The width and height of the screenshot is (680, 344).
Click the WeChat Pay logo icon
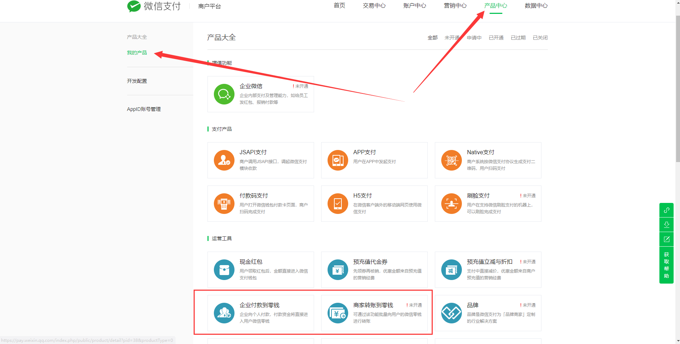pyautogui.click(x=134, y=6)
